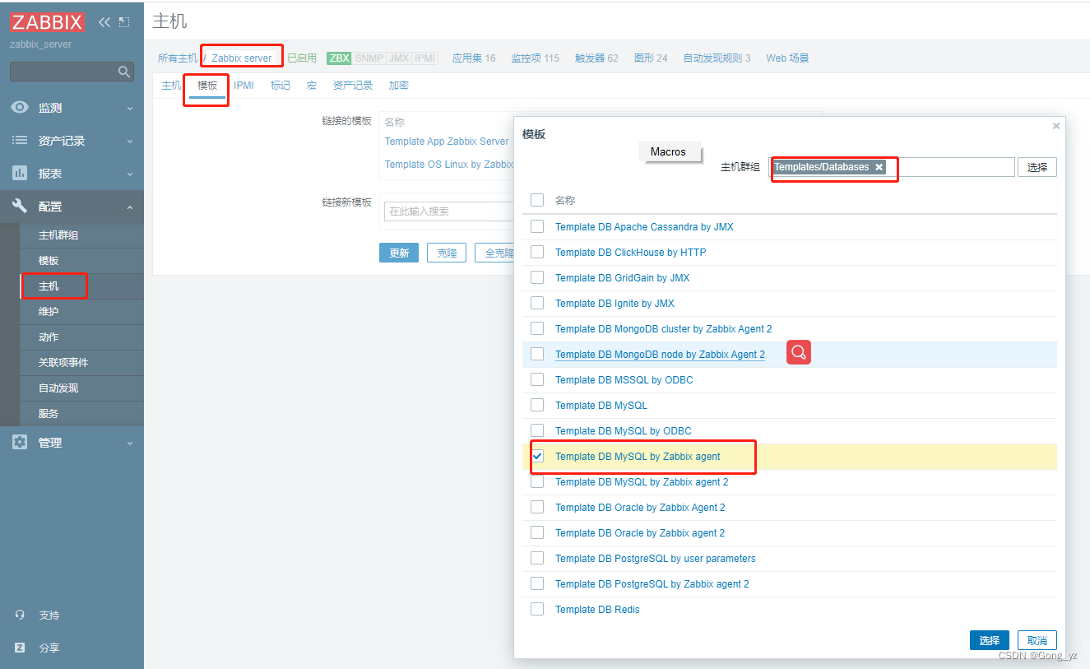Open the Zabbix server breadcrumb link
This screenshot has height=669, width=1090.
coord(242,58)
